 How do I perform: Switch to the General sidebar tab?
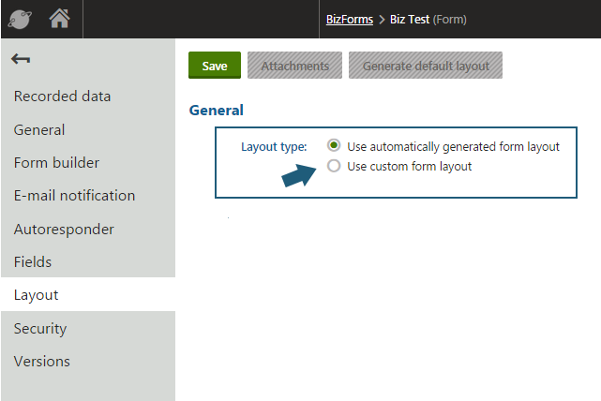click(x=39, y=130)
